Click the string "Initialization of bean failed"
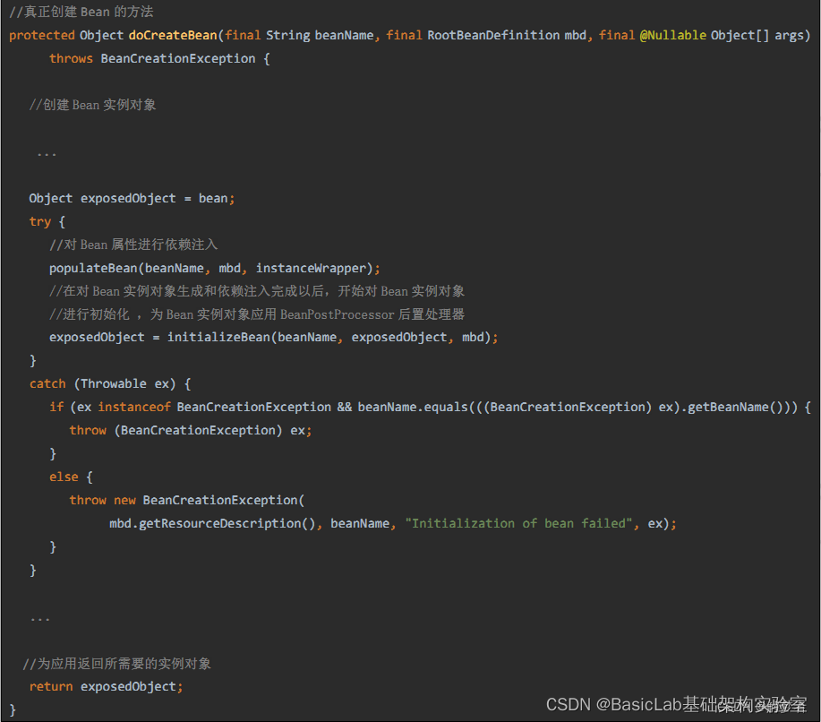The height and width of the screenshot is (722, 821). [x=518, y=523]
